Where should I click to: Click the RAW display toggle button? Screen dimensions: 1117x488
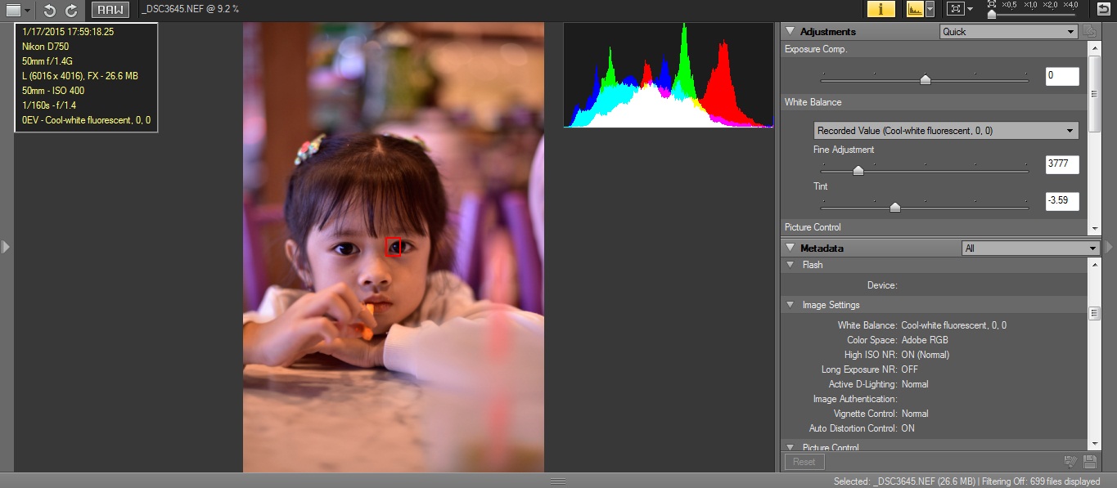point(109,10)
